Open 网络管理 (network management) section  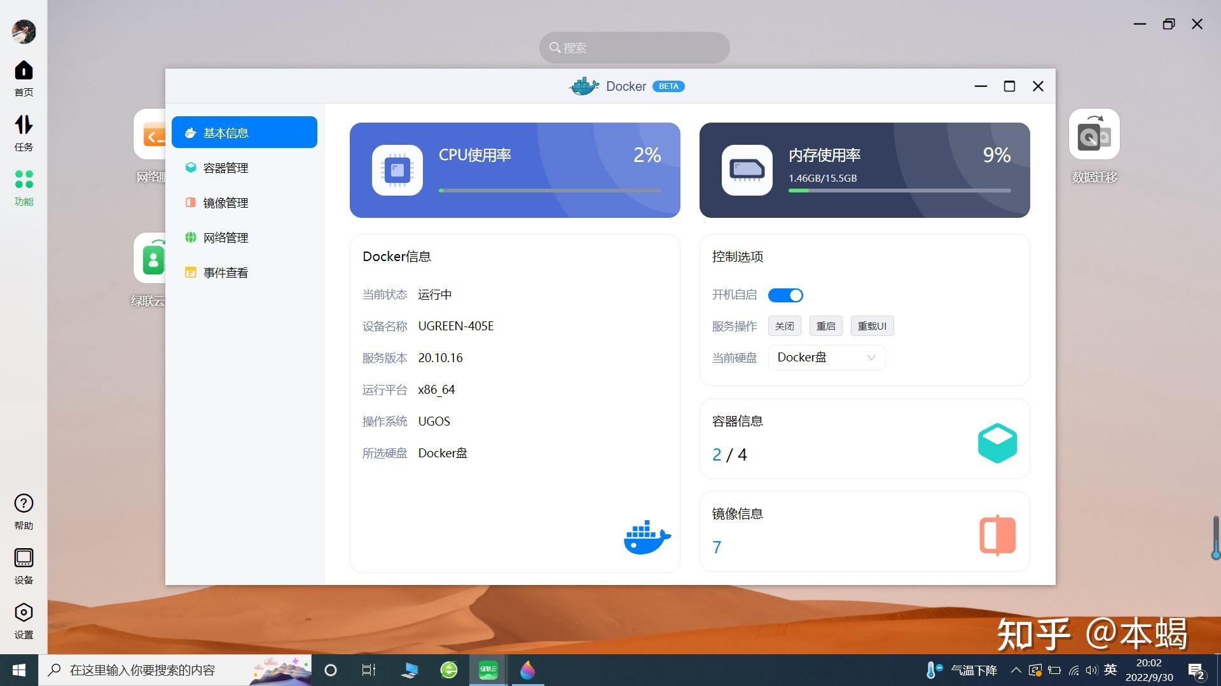click(226, 237)
